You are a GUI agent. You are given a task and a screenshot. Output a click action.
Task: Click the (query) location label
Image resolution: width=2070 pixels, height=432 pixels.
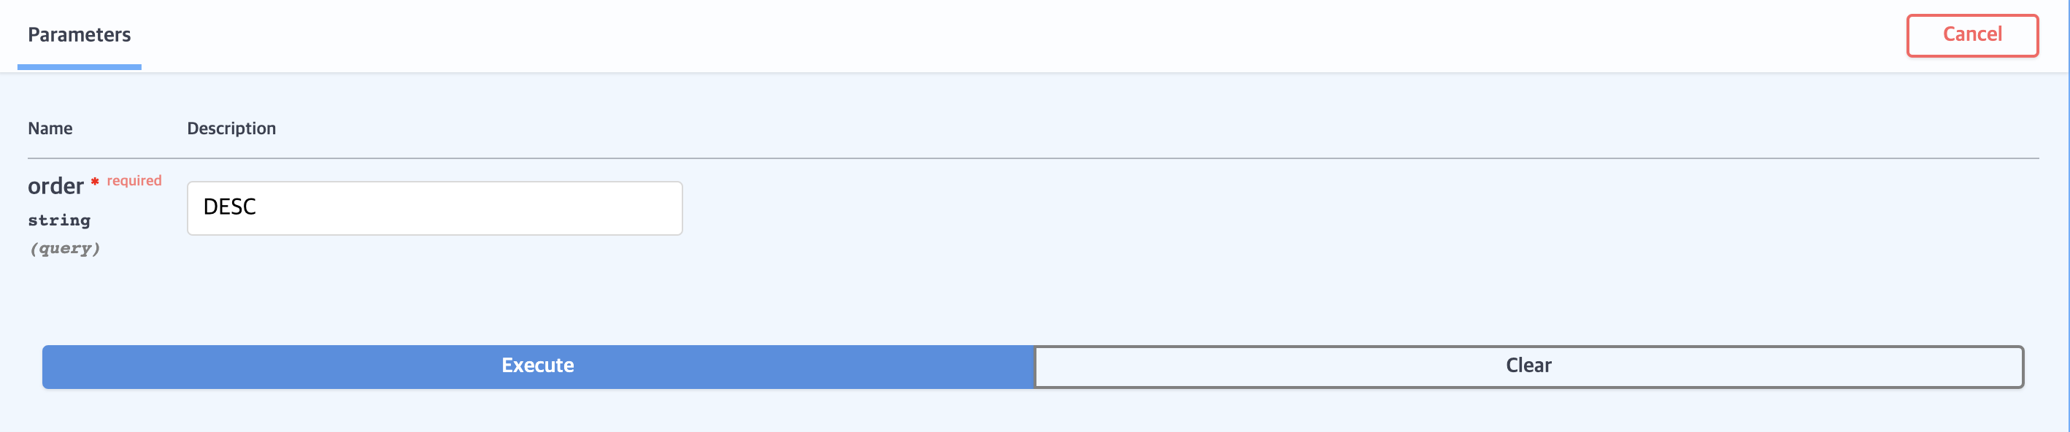[64, 248]
